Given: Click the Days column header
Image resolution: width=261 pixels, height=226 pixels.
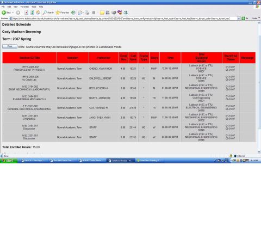Looking at the screenshot, I should (x=154, y=58).
